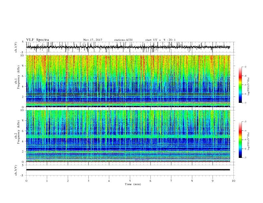This screenshot has height=203, width=263.
Task: Select the date text "Nov.17, 2017"
Action: coord(93,40)
